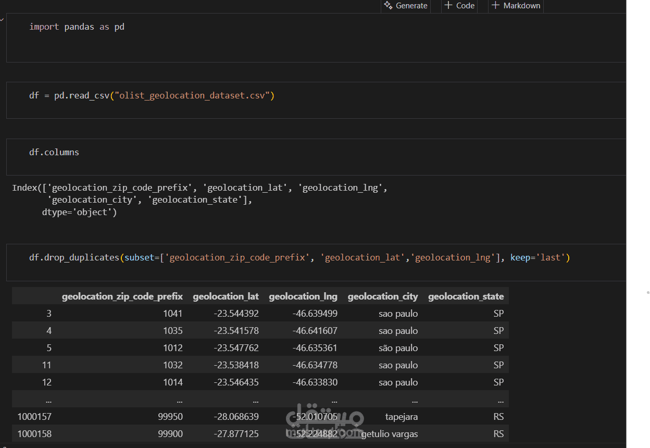Place cursor in the drop_duplicates code cell
This screenshot has width=650, height=448.
click(x=299, y=258)
